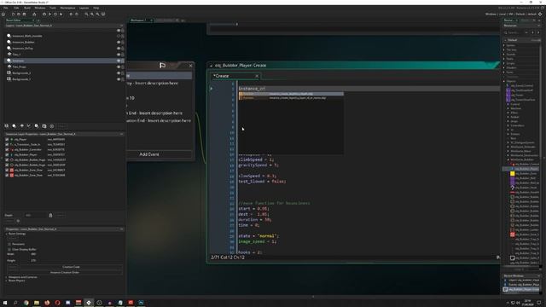Expand the Viewports and Cameras section
Image resolution: width=546 pixels, height=307 pixels.
pos(6,277)
